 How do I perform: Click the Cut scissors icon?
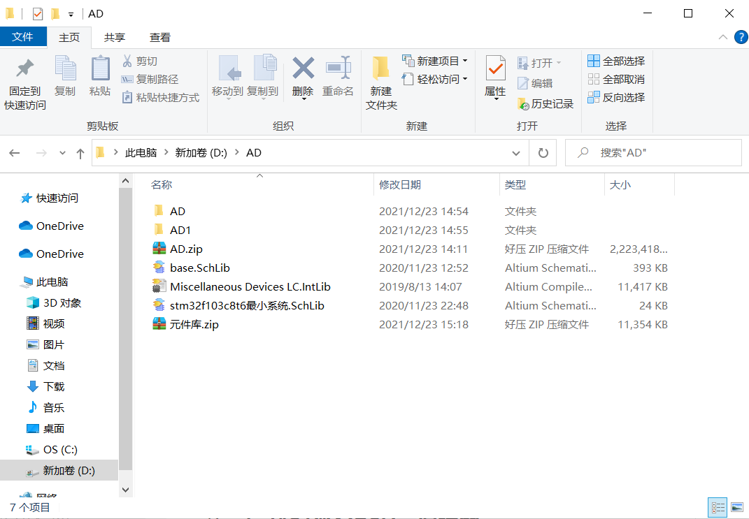127,61
